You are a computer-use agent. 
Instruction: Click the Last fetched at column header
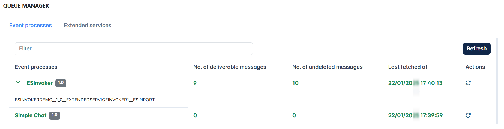[408, 67]
